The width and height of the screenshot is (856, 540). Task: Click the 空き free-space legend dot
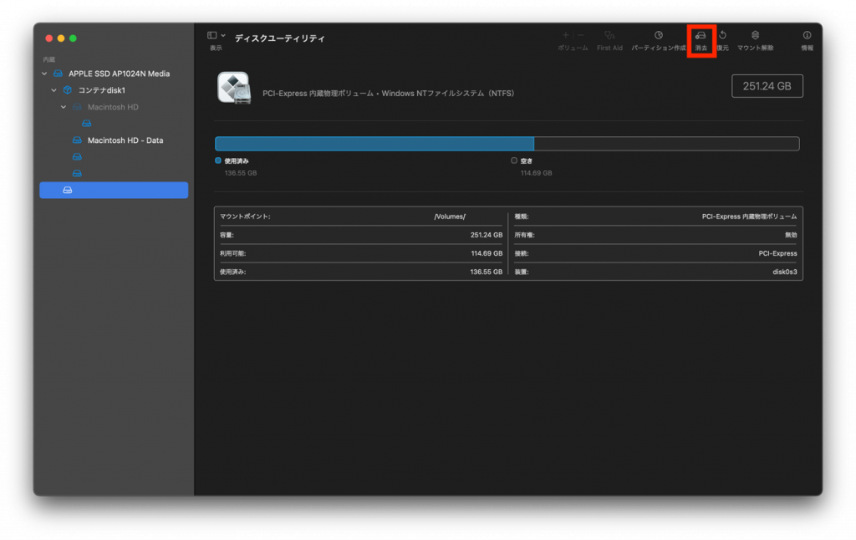click(514, 160)
